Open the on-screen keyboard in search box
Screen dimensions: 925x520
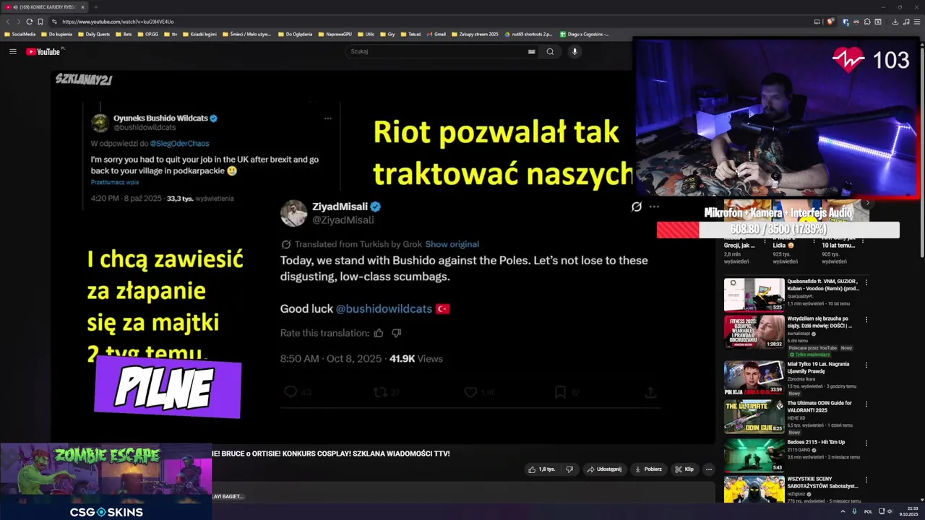tap(531, 51)
